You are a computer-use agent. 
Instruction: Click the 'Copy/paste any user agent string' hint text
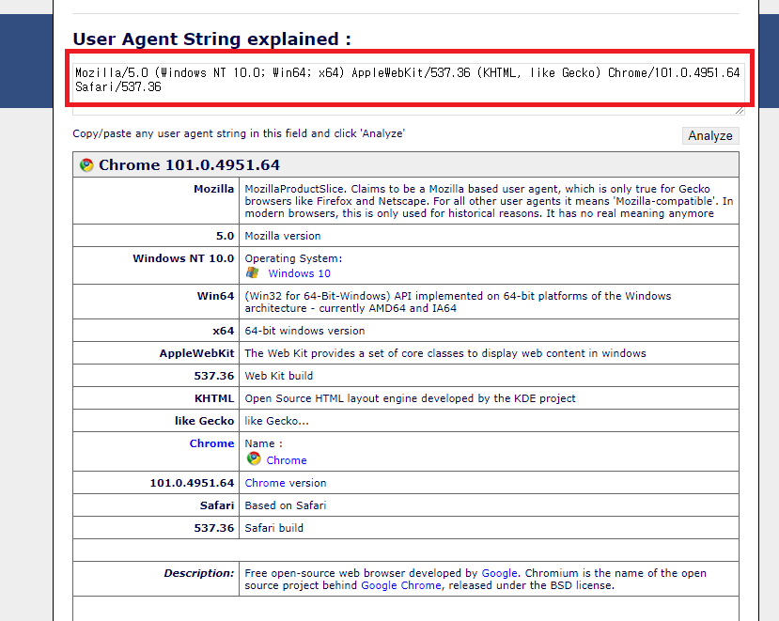pos(239,133)
